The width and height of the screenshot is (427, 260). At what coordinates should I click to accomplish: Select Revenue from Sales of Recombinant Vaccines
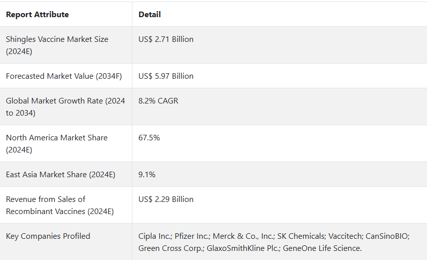[60, 205]
